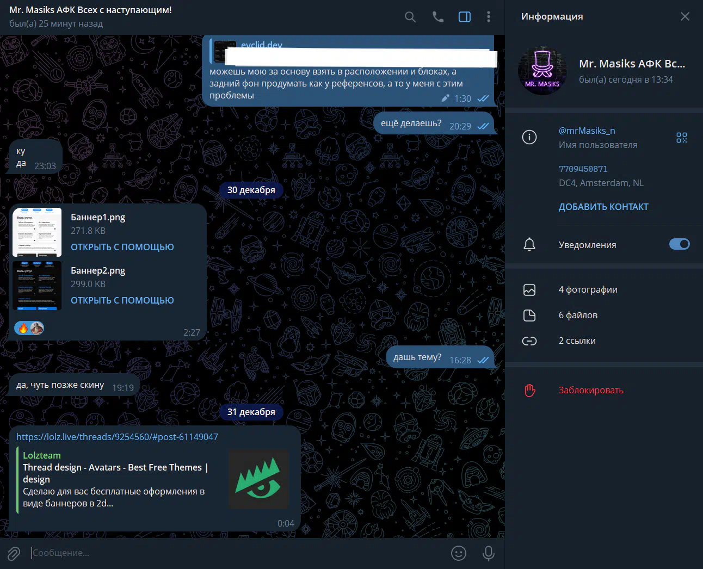This screenshot has height=569, width=703.
Task: Open Баннер1.png thumbnail preview
Action: coord(37,232)
